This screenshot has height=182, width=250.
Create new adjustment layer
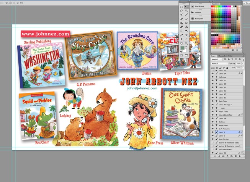(x=227, y=156)
